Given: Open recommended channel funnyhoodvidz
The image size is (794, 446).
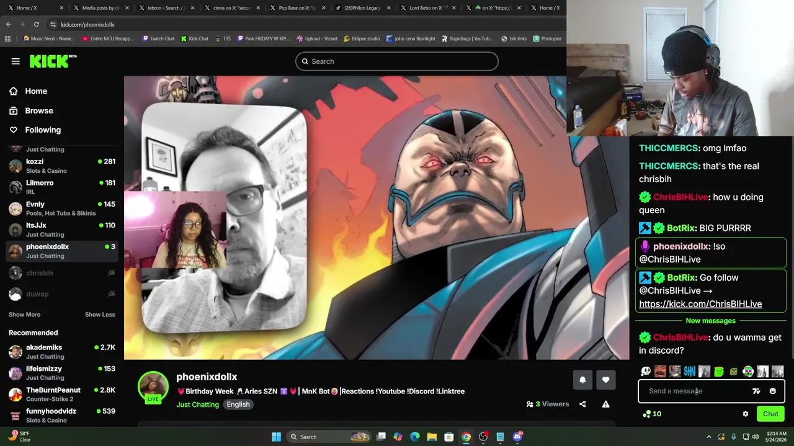Looking at the screenshot, I should [62, 415].
